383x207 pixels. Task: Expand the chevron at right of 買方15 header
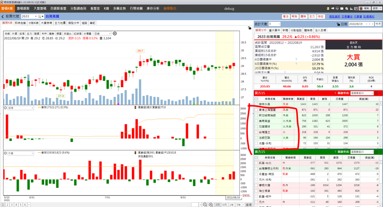[380, 93]
